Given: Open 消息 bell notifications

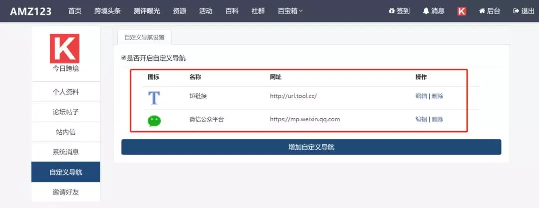Looking at the screenshot, I should click(x=434, y=11).
